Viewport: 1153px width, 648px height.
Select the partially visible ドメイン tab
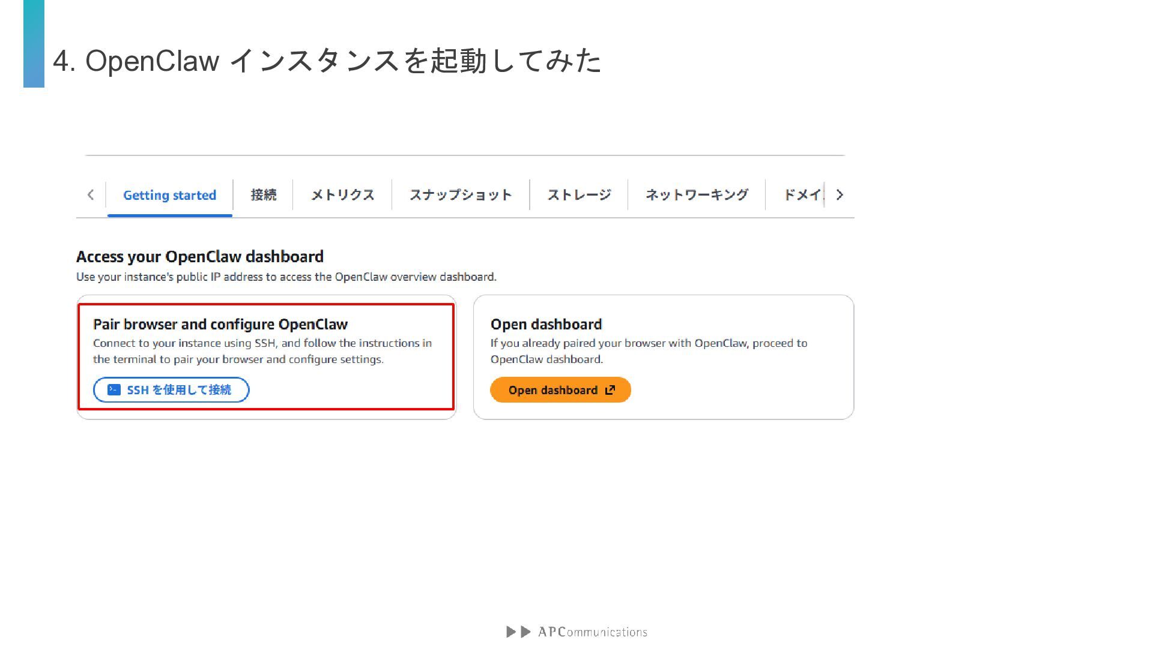pos(803,195)
